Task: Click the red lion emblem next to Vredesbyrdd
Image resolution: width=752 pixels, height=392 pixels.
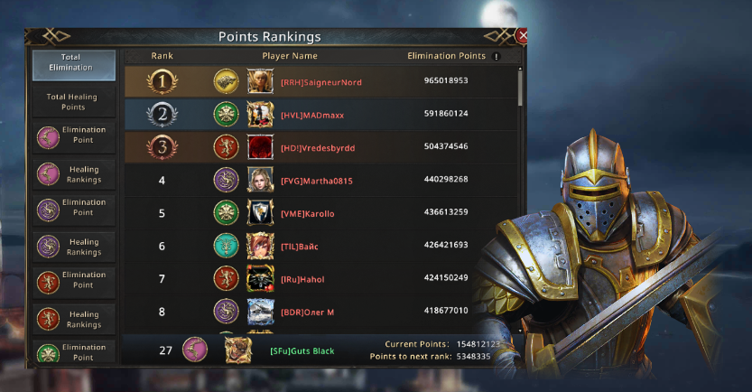Action: 226,147
